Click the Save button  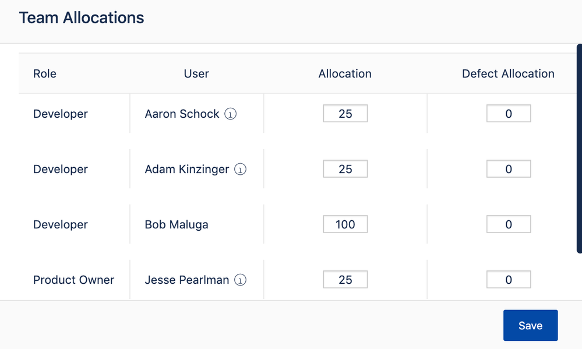point(530,325)
